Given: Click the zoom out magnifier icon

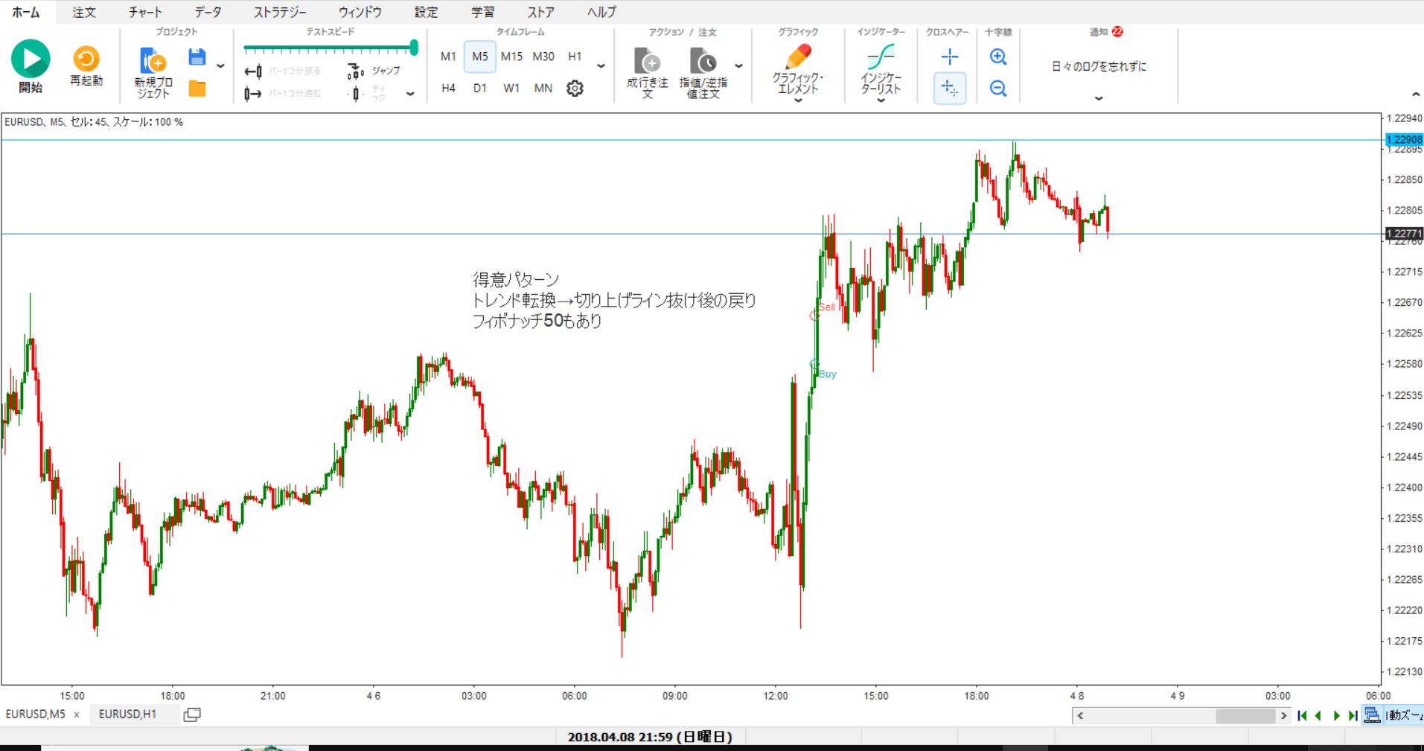Looking at the screenshot, I should (x=998, y=89).
